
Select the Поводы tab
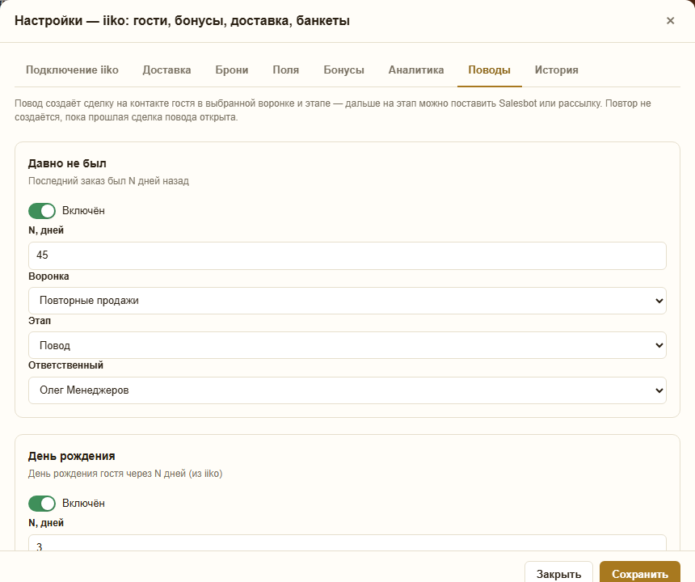(x=490, y=70)
